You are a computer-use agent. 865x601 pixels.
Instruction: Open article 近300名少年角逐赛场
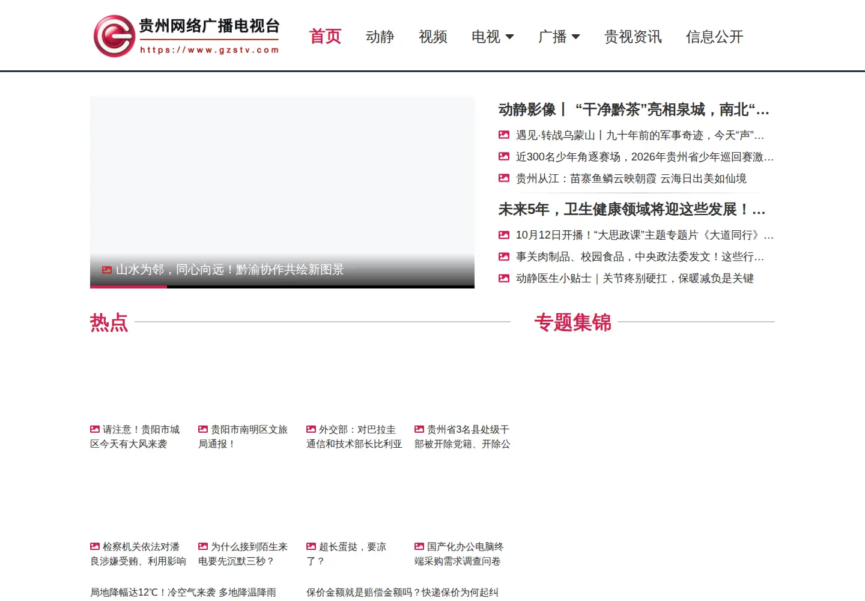[x=645, y=157]
